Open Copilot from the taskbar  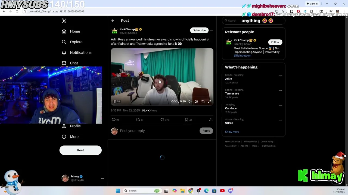[x=174, y=191]
